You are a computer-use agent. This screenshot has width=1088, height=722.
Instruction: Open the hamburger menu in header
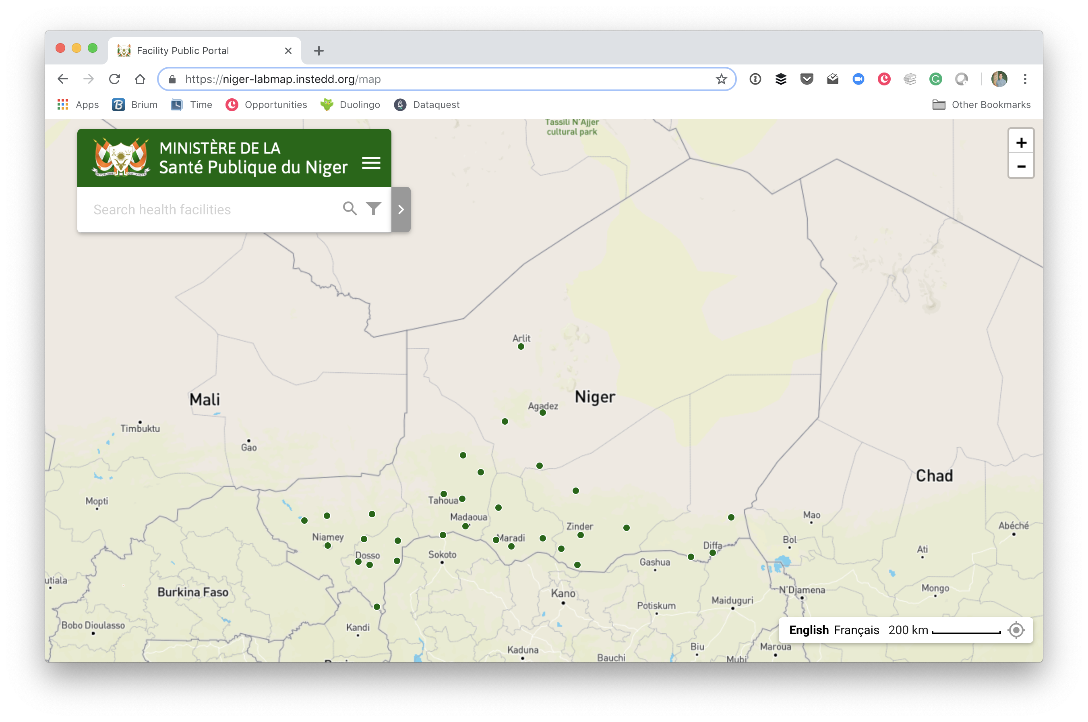(371, 162)
